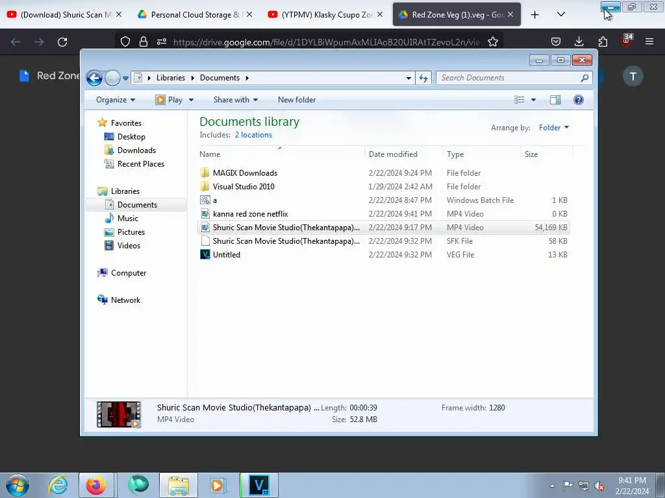
Task: Close the Red Zone Veg browser tab
Action: point(510,14)
